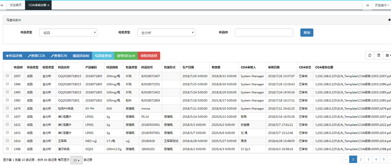Check the row for sample 1588
391x166 pixels.
pos(7,149)
